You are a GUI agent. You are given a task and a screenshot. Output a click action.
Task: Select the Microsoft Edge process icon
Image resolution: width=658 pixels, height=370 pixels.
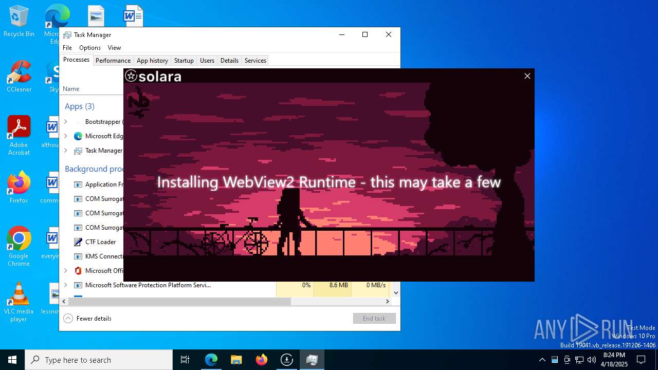78,136
